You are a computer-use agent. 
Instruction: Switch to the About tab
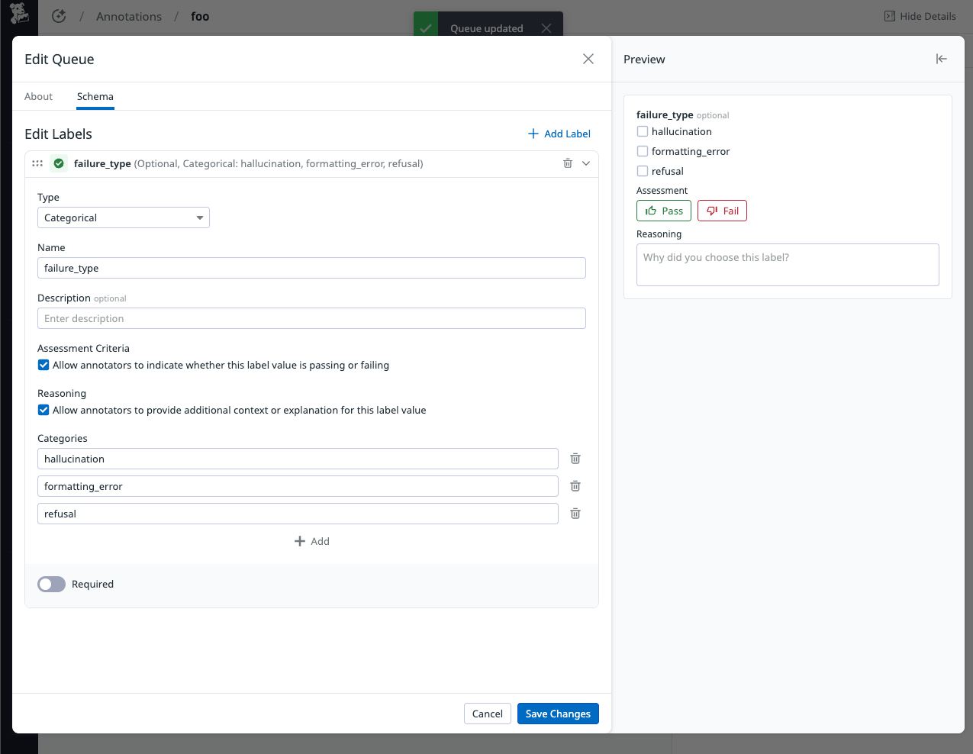38,96
